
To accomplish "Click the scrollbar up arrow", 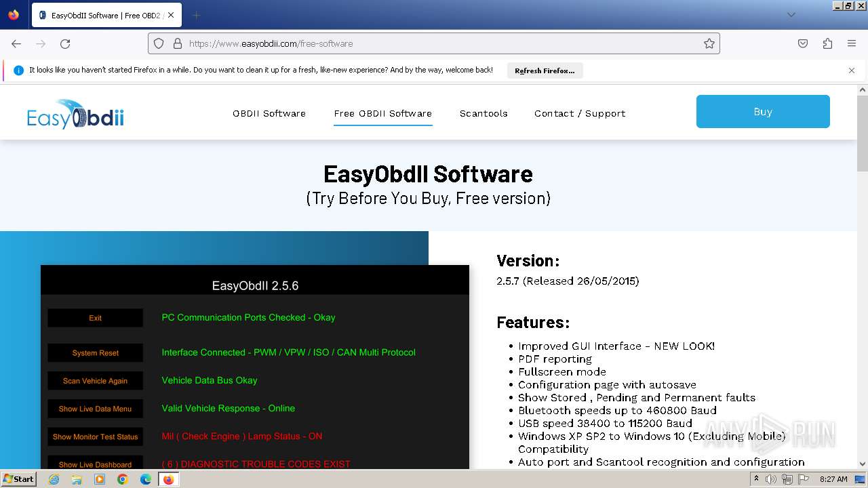I will click(x=863, y=89).
